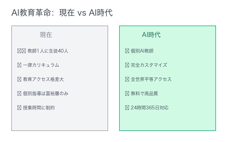Click the 個別AI教師 text
The image size is (227, 142).
point(142,51)
